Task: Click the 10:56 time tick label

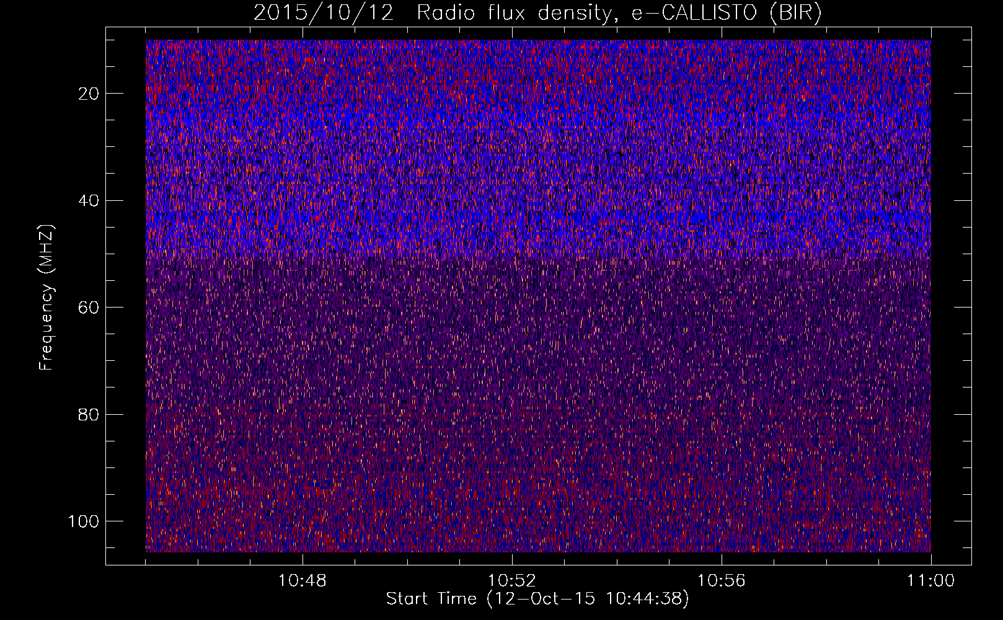Action: click(722, 581)
